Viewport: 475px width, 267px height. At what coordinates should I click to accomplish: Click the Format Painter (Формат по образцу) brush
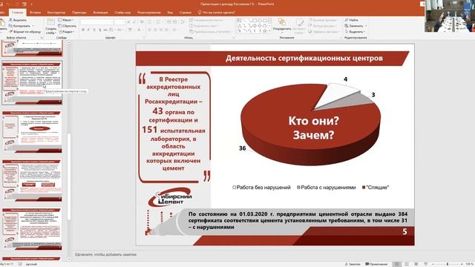(x=10, y=31)
